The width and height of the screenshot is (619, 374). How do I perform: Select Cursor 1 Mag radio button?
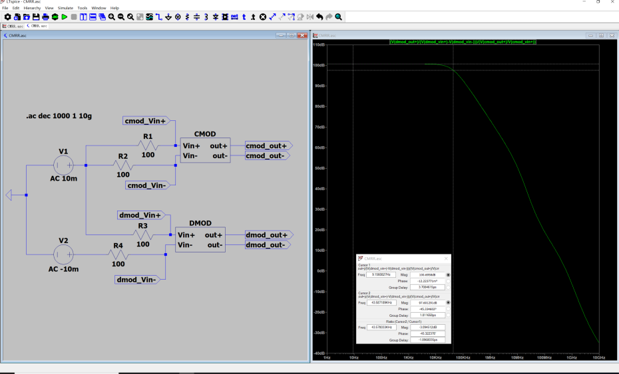(x=448, y=274)
